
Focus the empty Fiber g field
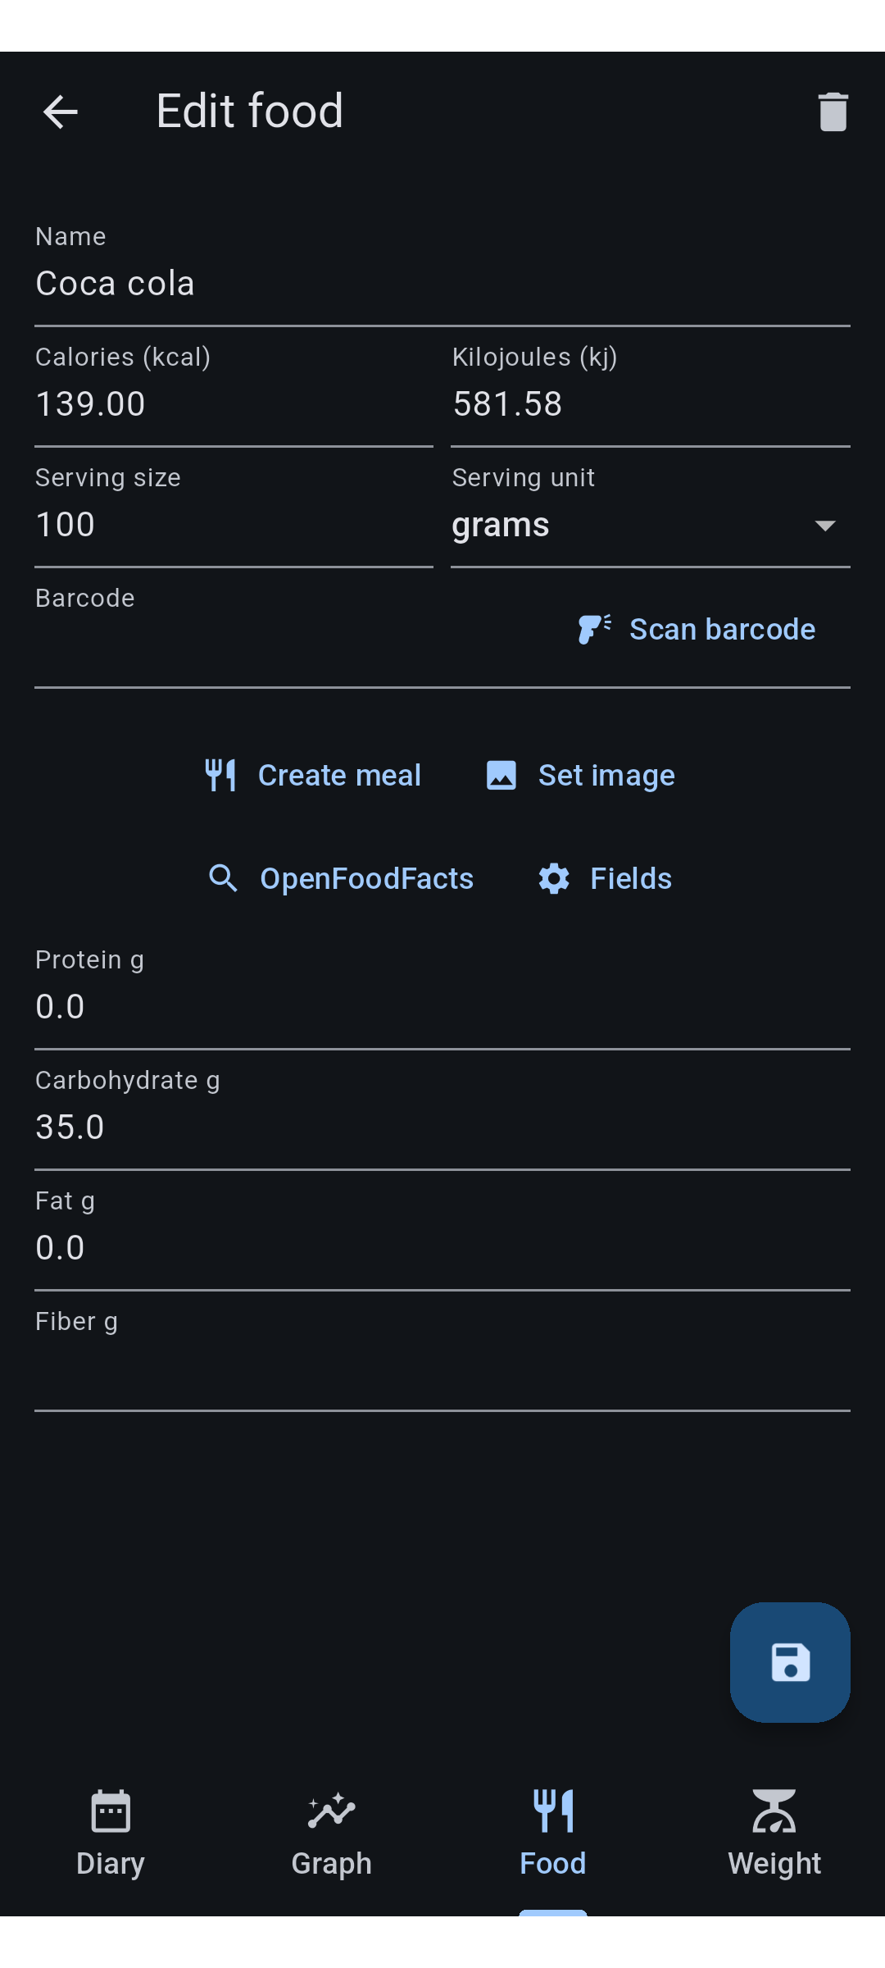tap(442, 1351)
